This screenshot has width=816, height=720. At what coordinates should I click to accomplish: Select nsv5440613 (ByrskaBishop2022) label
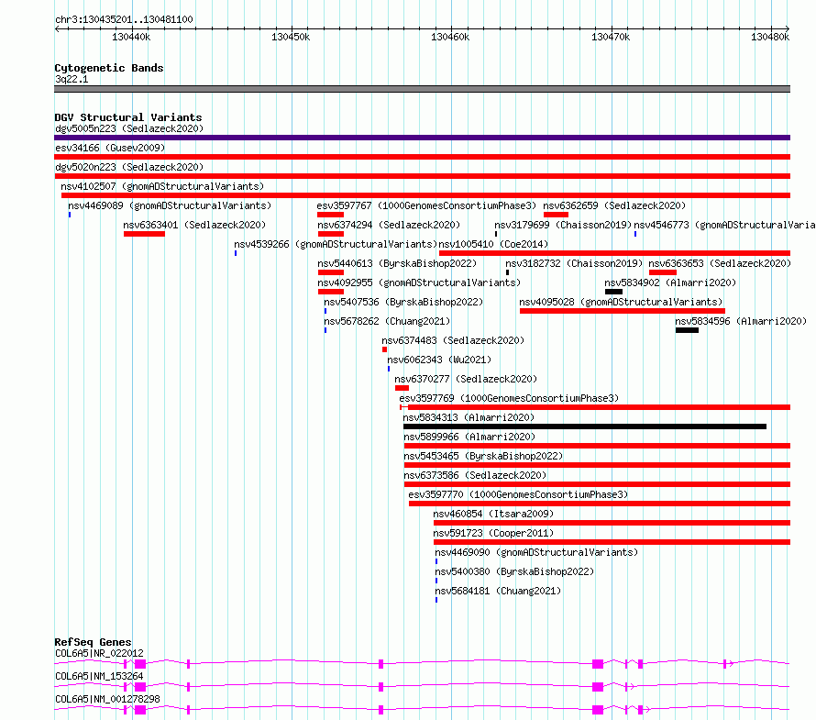click(397, 263)
